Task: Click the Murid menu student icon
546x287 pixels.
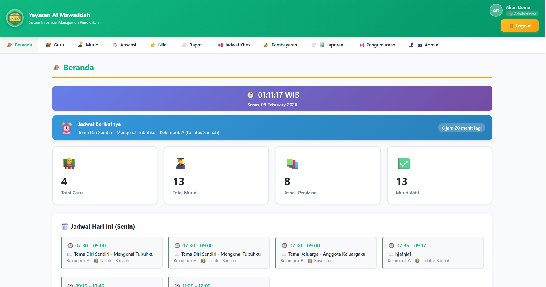Action: click(x=80, y=45)
